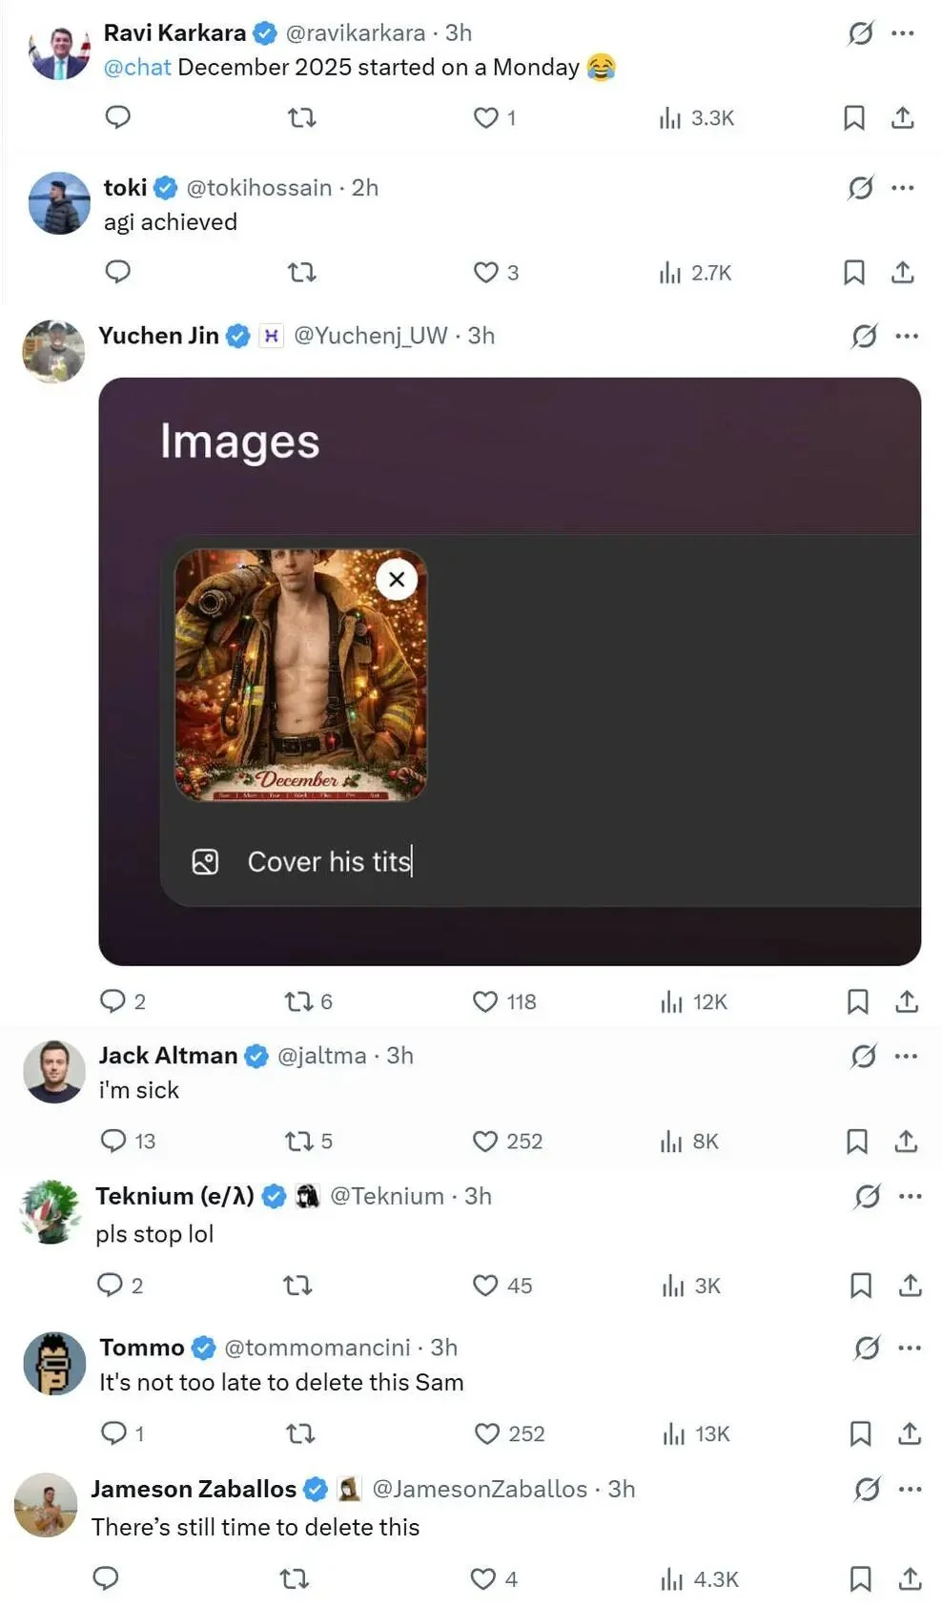Image resolution: width=942 pixels, height=1607 pixels.
Task: Remove the attached December calendar image
Action: [397, 579]
